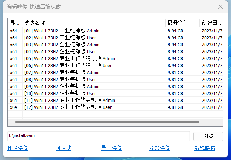The height and width of the screenshot is (160, 231).
Task: Click the 8.94 GB cell in row [06]
Action: [x=175, y=65]
